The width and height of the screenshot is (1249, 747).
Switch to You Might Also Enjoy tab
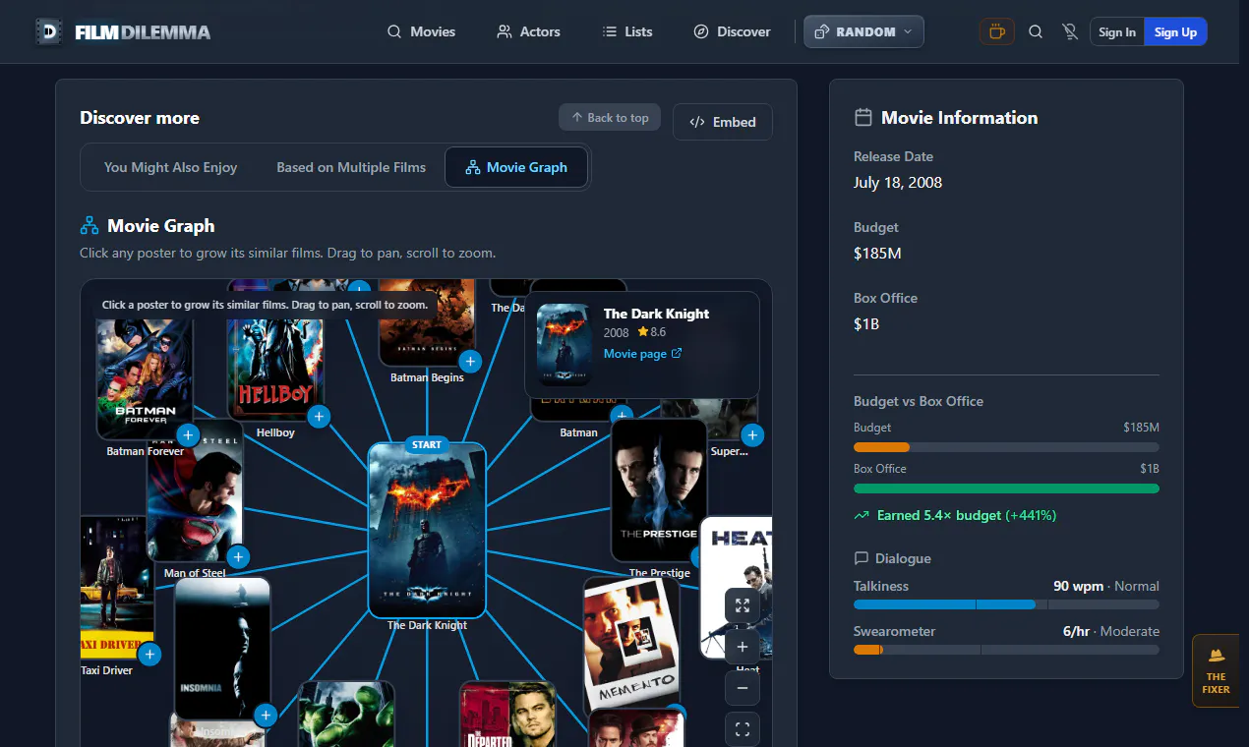171,167
